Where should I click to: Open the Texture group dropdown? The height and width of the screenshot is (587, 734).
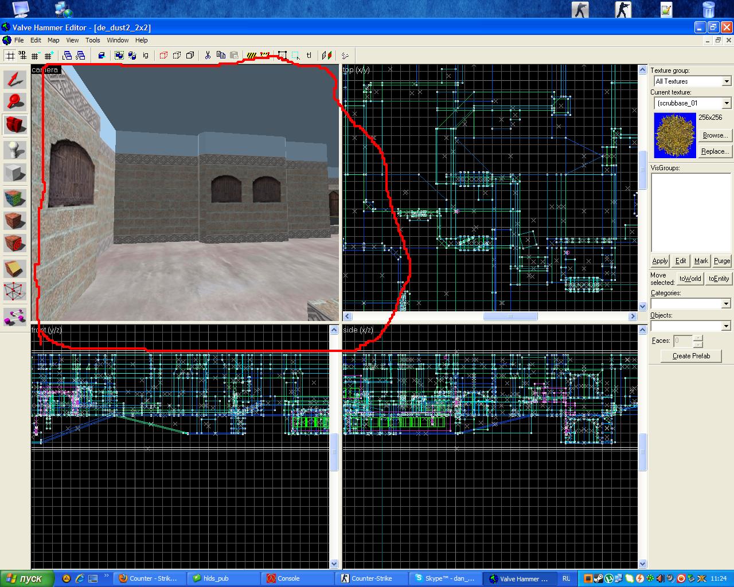[x=727, y=81]
